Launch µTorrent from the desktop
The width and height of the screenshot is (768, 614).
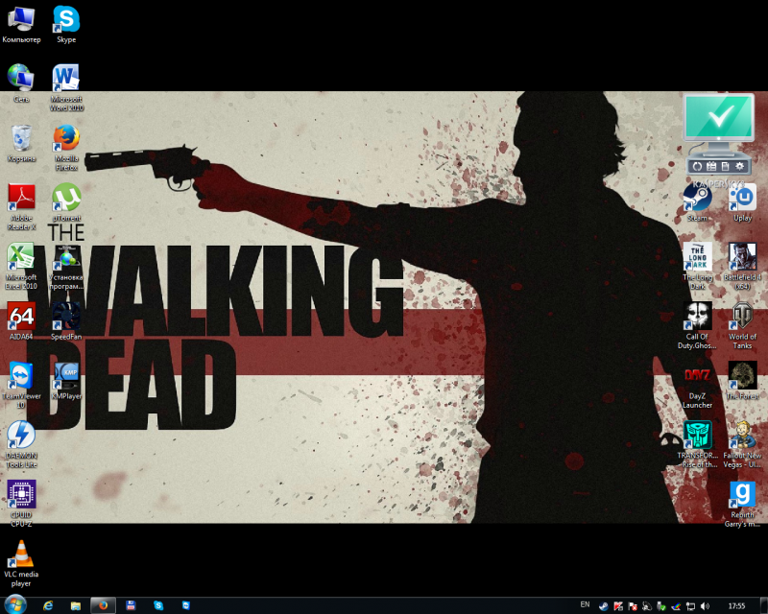click(x=66, y=202)
